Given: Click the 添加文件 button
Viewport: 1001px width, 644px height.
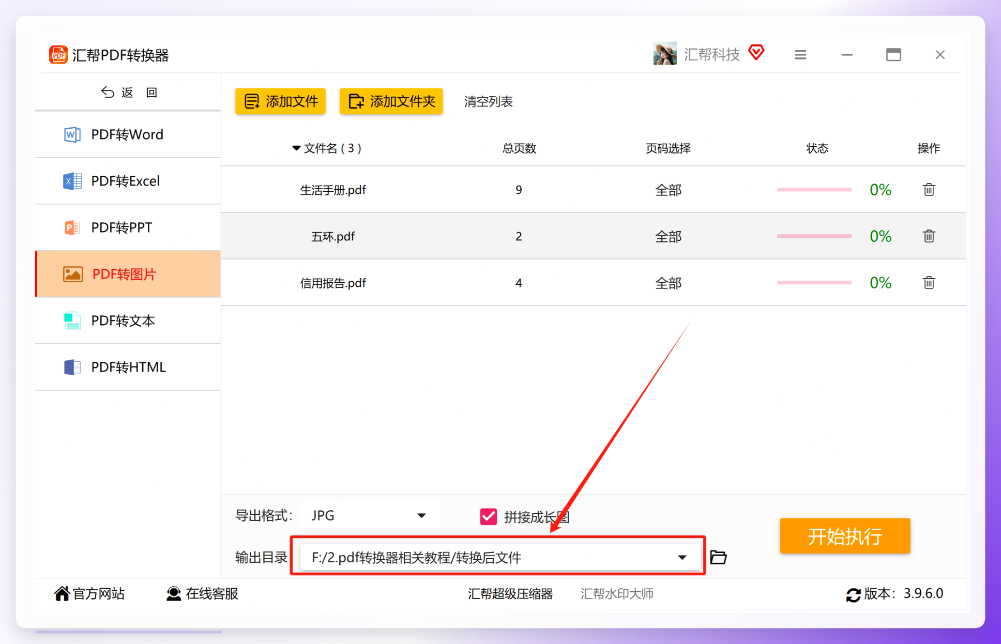Looking at the screenshot, I should click(280, 101).
